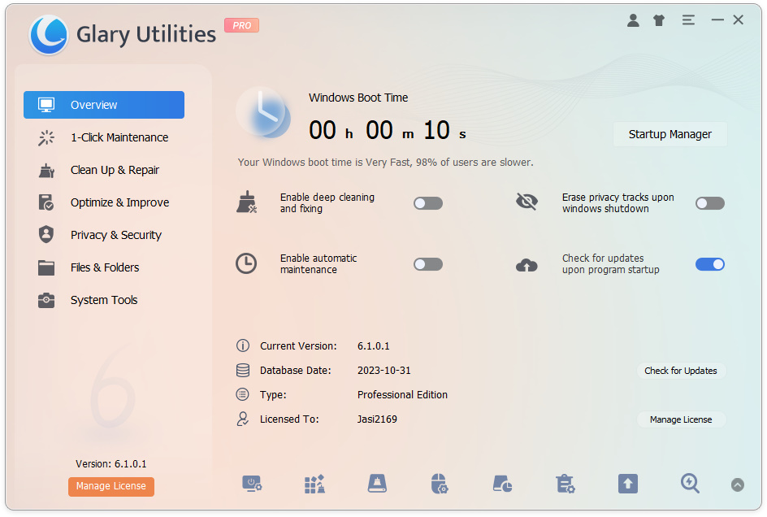767x517 pixels.
Task: Click the licensed name Jasi2169
Action: (x=377, y=419)
